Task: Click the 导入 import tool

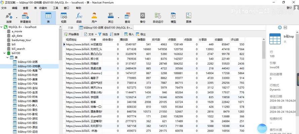Action: (129, 35)
